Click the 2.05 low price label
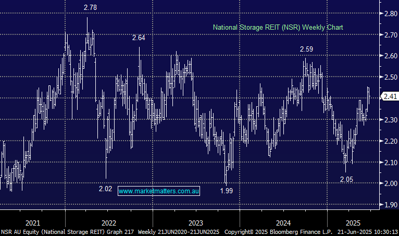The height and width of the screenshot is (236, 399). click(x=346, y=180)
